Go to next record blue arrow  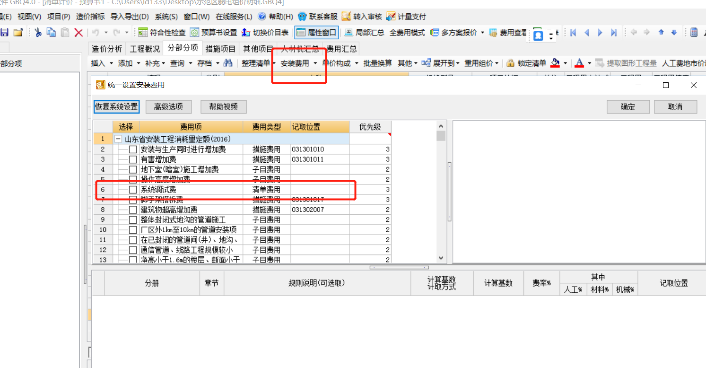coord(600,33)
